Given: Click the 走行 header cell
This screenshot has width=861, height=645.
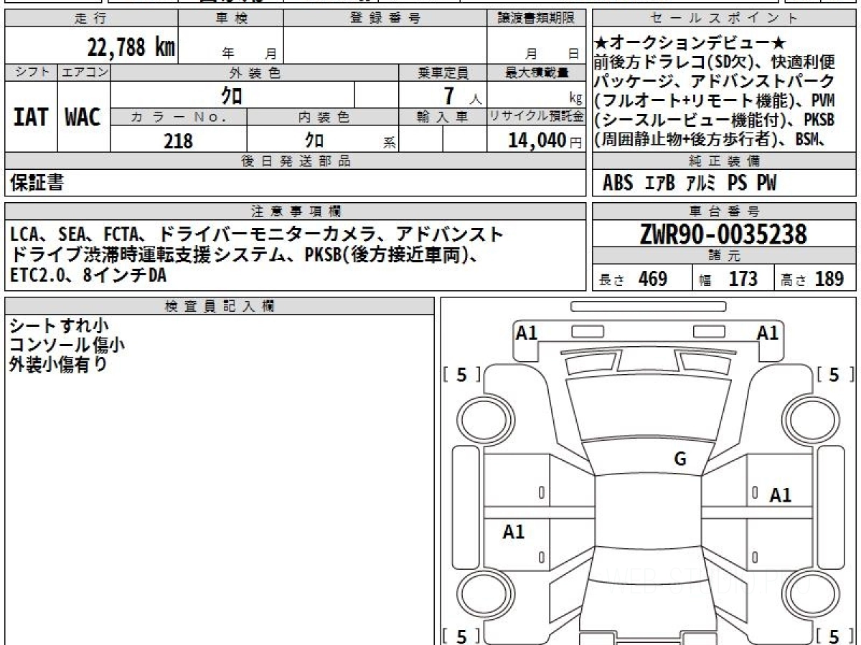Looking at the screenshot, I should coord(91,19).
